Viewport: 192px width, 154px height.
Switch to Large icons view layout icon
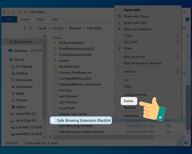pos(186,143)
